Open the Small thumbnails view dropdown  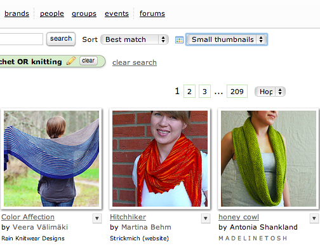coord(227,39)
